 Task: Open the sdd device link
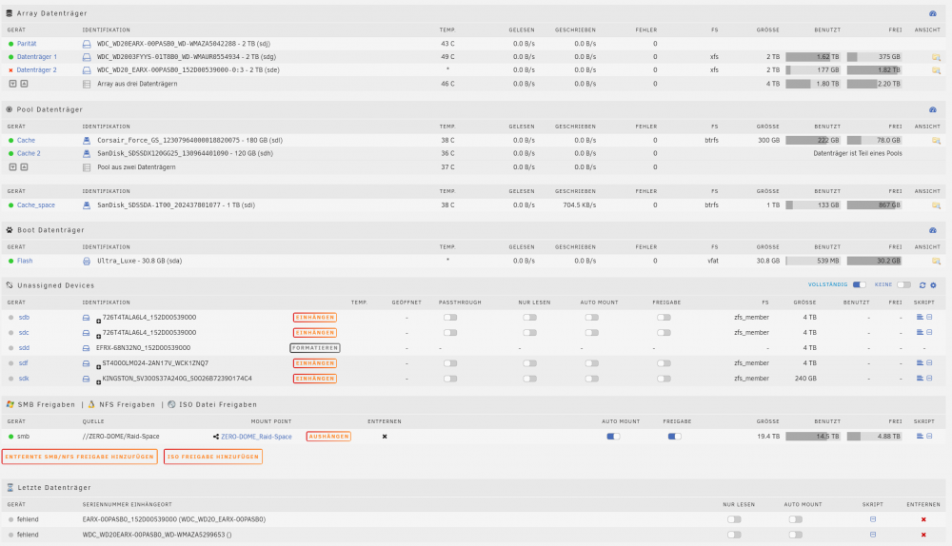pyautogui.click(x=24, y=348)
